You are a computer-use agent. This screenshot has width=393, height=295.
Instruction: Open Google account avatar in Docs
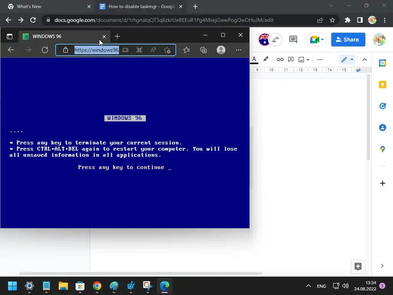[379, 40]
